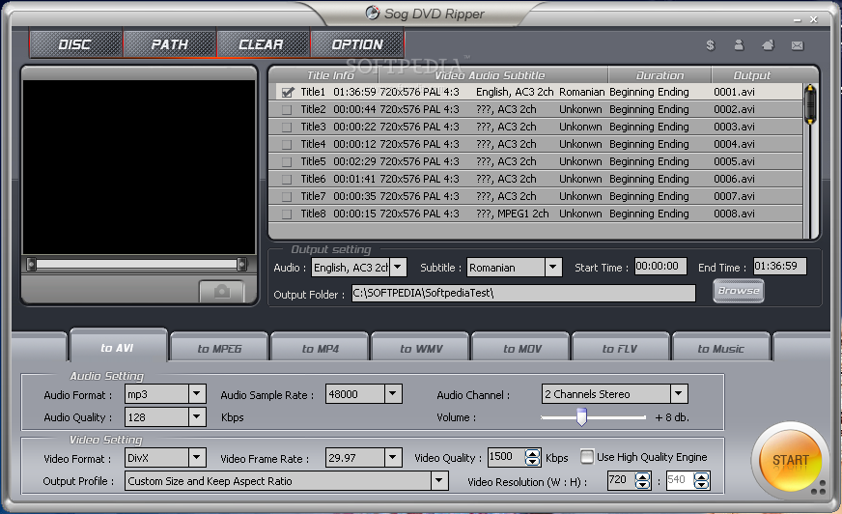The height and width of the screenshot is (514, 842).
Task: Click the video preview area
Action: pyautogui.click(x=139, y=167)
